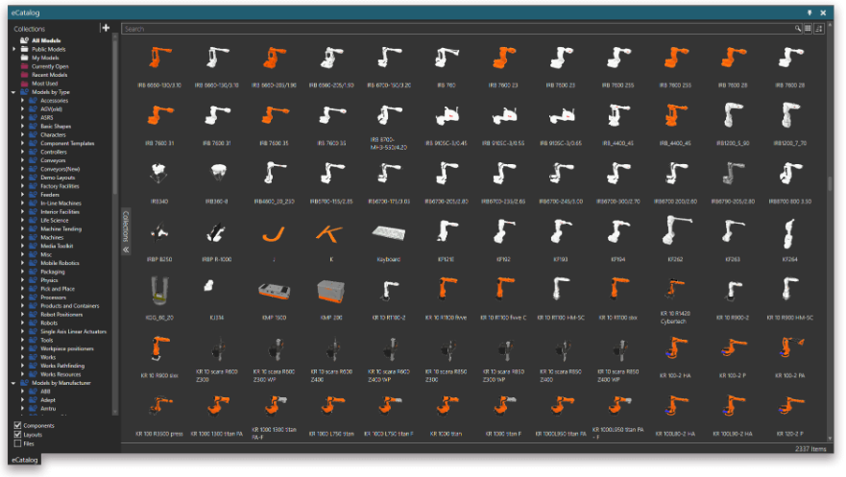Screen dimensions: 846x477
Task: Collapse Collections pane with double chevron
Action: coord(126,250)
